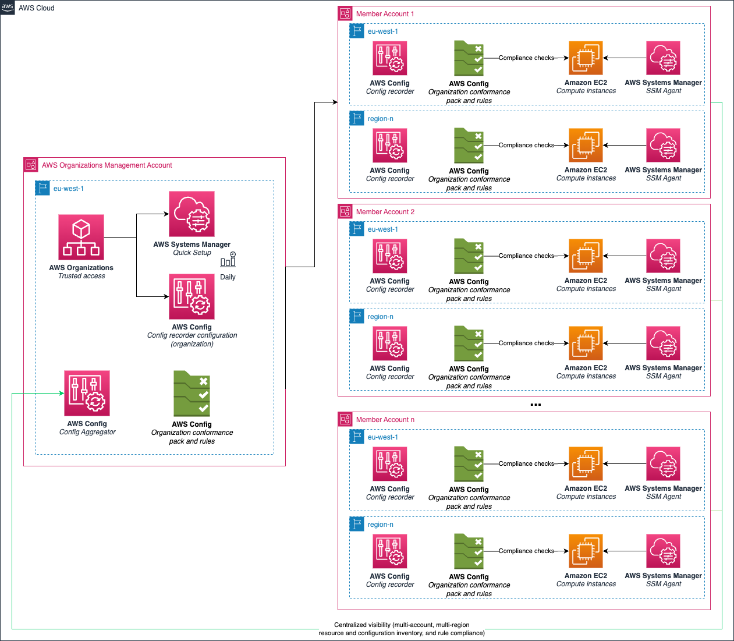
Task: Toggle the region-n flag in Member Account n
Action: (356, 524)
